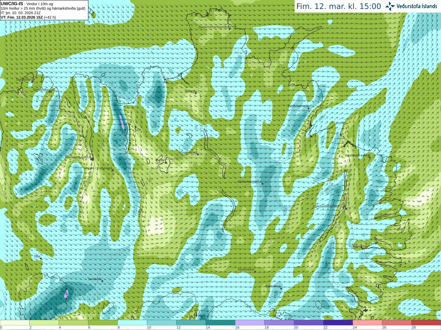The width and height of the screenshot is (441, 330).
Task: Pick the 22–24 m/s dark indigo legend swatch
Action: 338,323
